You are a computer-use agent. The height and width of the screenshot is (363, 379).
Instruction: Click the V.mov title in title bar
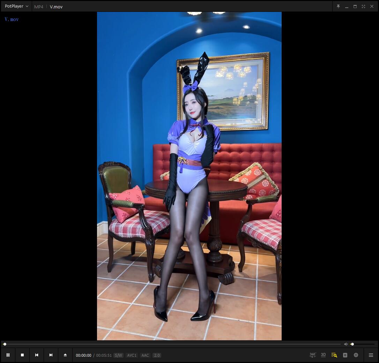tap(56, 7)
